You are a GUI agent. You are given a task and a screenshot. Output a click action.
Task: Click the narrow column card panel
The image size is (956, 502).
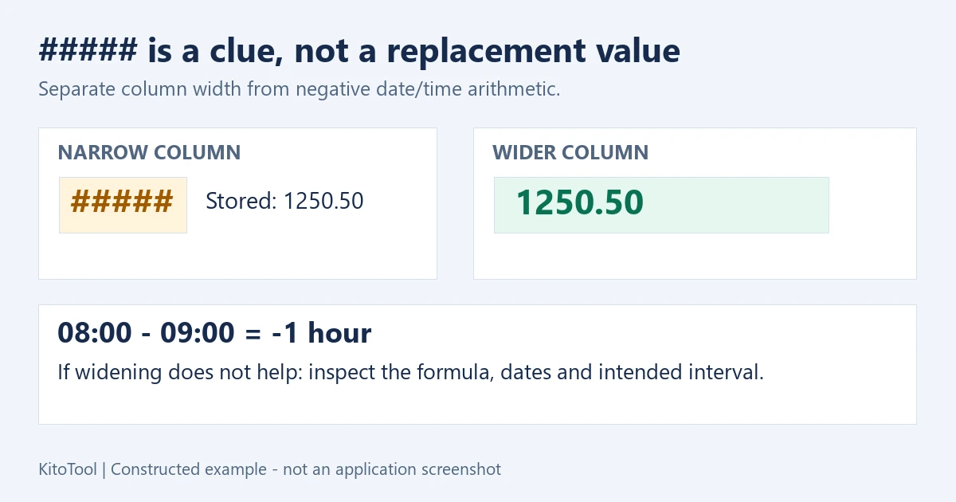[237, 203]
